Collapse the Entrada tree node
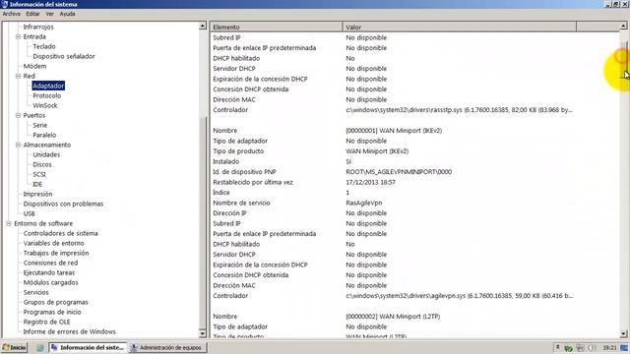Screen dimensions: 630x354 tap(18, 36)
